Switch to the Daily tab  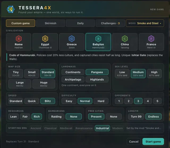(80, 23)
